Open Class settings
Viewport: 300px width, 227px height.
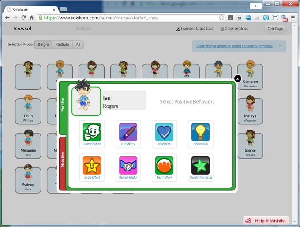click(x=234, y=29)
